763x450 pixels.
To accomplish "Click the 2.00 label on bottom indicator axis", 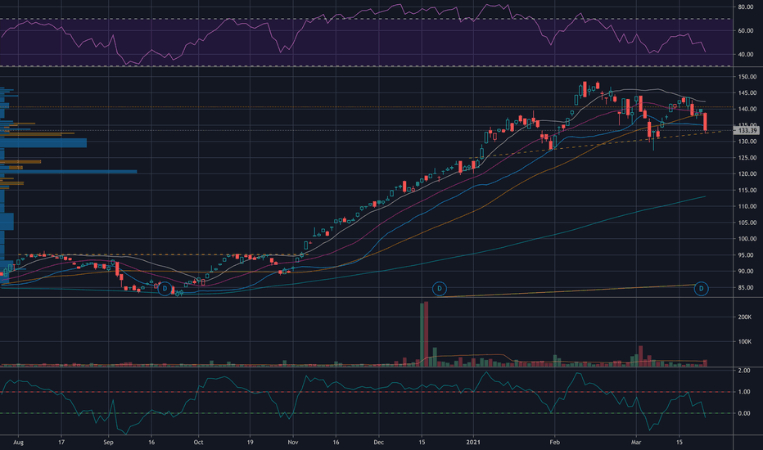I will [743, 371].
